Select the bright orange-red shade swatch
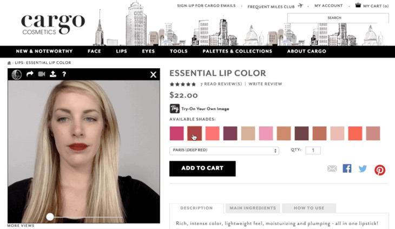 tap(355, 133)
